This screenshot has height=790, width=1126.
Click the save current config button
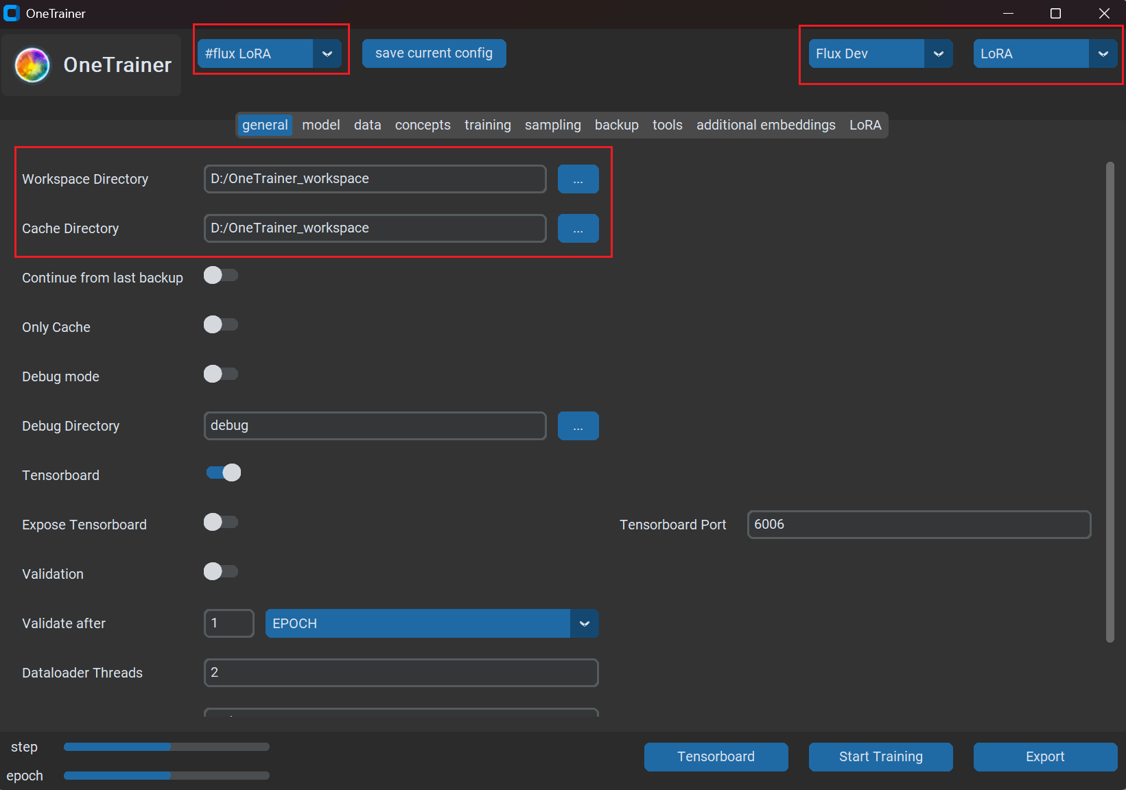[434, 53]
